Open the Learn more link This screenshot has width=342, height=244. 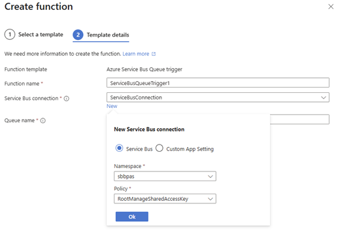(x=135, y=54)
